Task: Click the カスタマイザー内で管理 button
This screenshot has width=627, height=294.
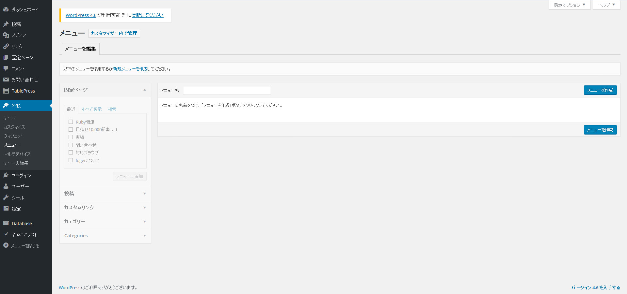Action: click(114, 33)
